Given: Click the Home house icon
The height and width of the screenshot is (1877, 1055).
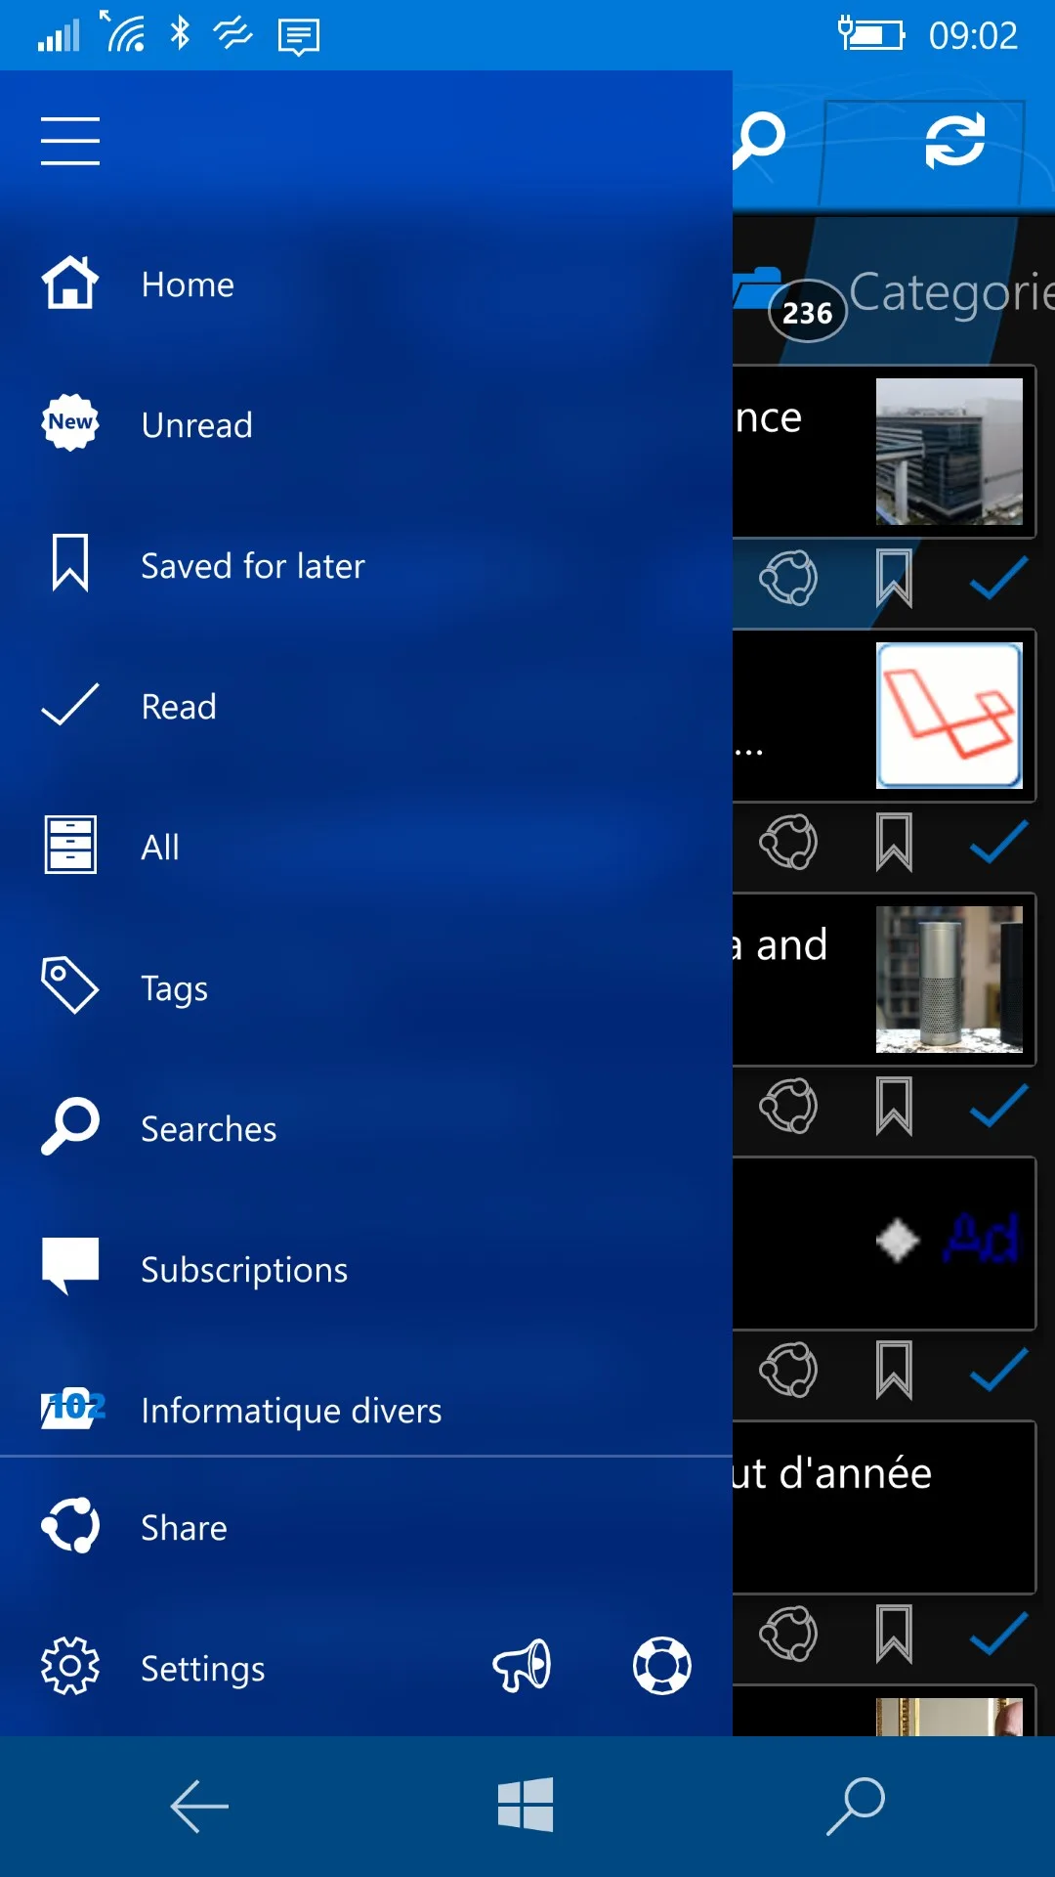Looking at the screenshot, I should pos(70,283).
